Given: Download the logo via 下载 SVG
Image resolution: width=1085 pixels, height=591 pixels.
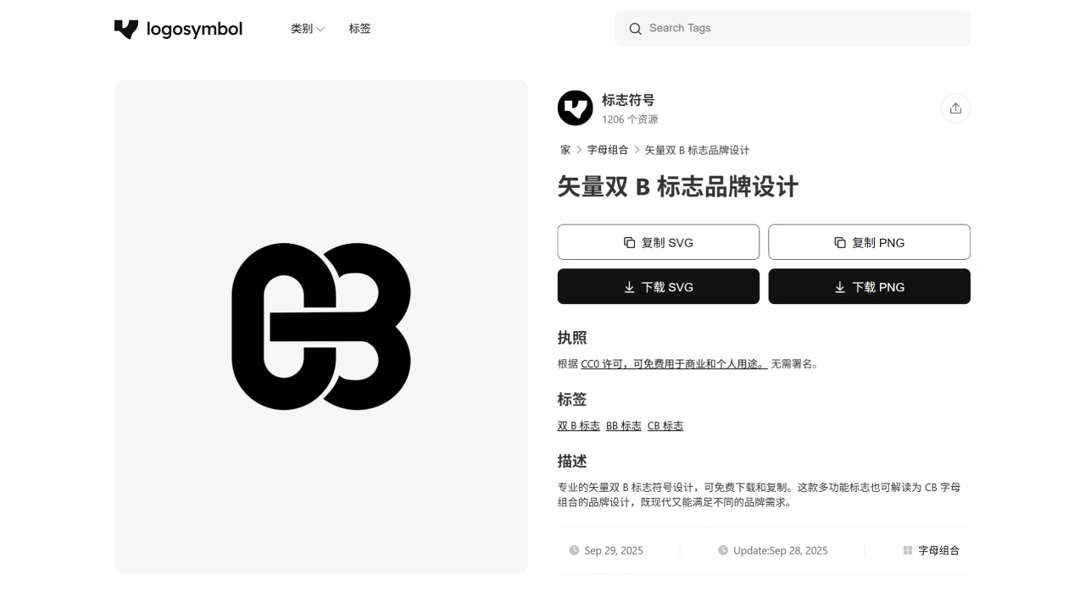Looking at the screenshot, I should (658, 287).
